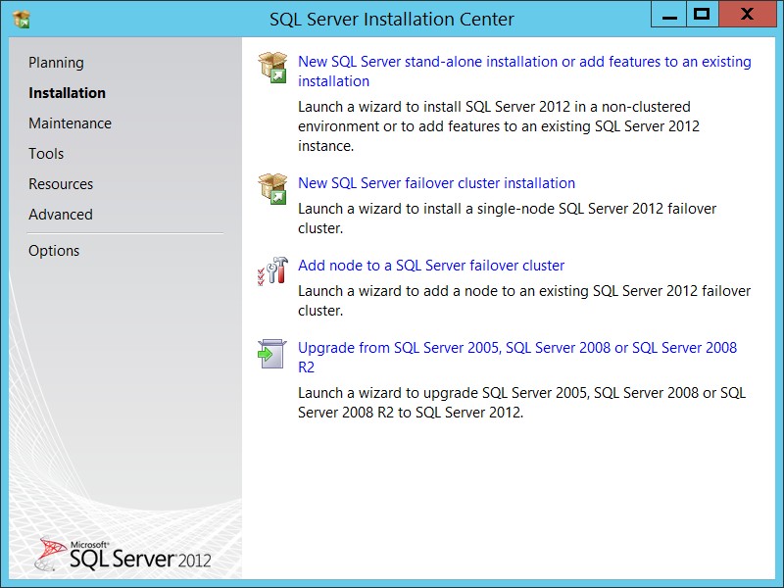Start Upgrade from SQL Server 2005 link
784x588 pixels.
click(517, 357)
